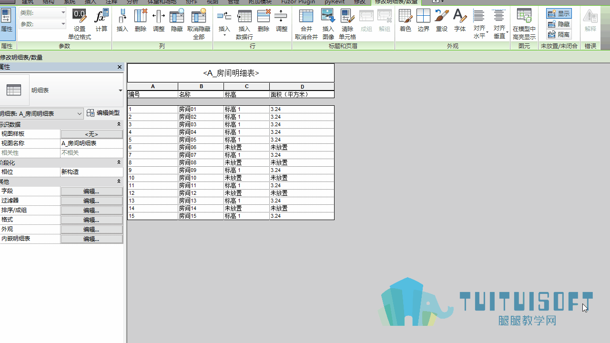Click 在模型中高亮显示 highlight in model
Screen dimensions: 610x343
pos(524,24)
